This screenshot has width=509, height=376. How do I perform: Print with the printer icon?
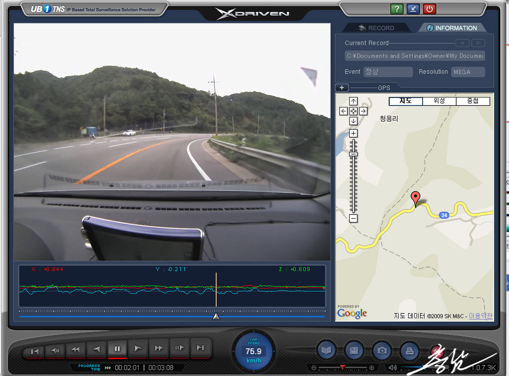[x=410, y=351]
